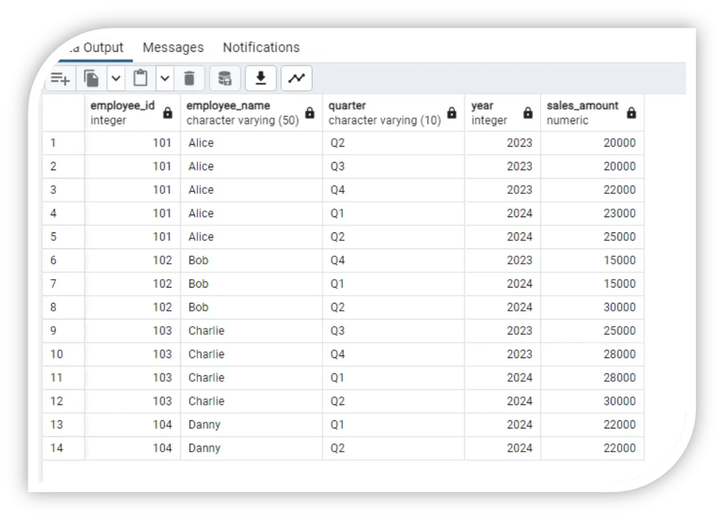Screen dimensions: 724x520
Task: Click the lock icon on sales_amount column
Action: pyautogui.click(x=630, y=113)
